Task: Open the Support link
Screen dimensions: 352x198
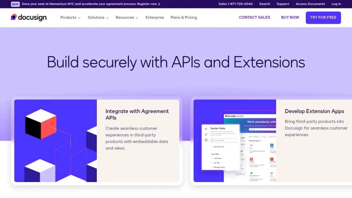Action: pos(283,4)
